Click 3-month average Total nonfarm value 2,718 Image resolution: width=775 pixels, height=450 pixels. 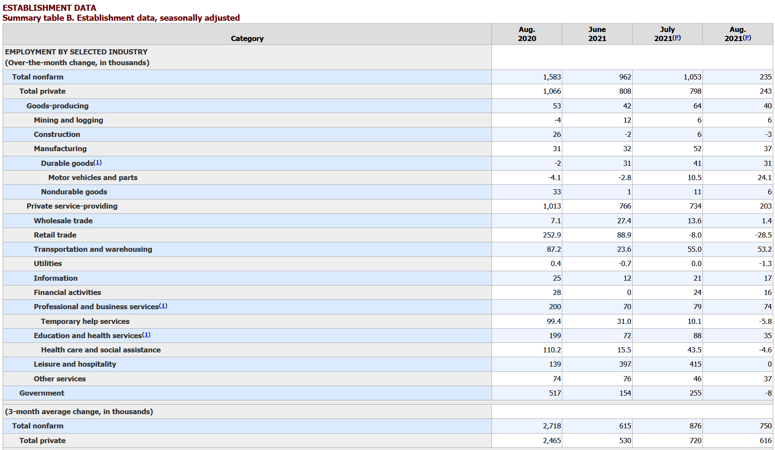552,426
